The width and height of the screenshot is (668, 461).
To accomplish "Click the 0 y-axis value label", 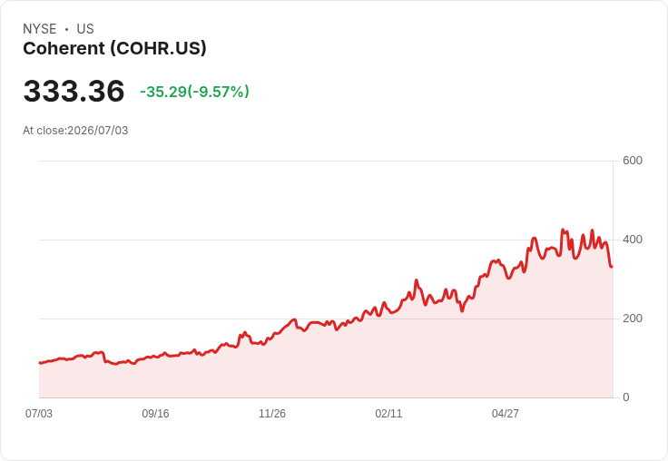I will pyautogui.click(x=626, y=397).
